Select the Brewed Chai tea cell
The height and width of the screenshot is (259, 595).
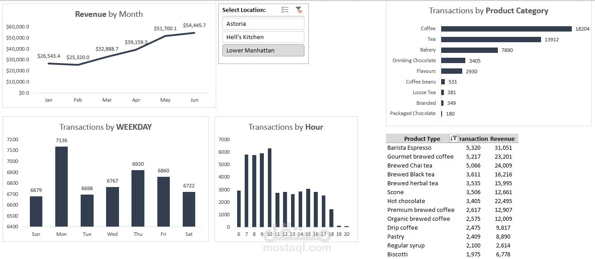(410, 165)
